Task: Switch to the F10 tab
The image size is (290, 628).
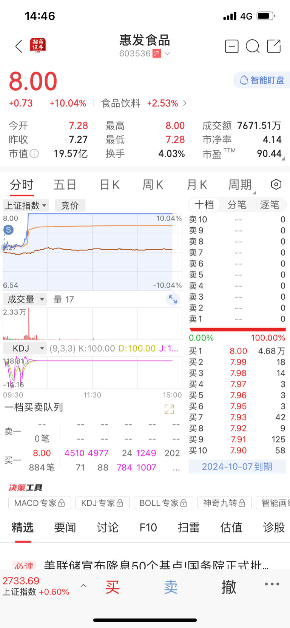Action: click(148, 527)
